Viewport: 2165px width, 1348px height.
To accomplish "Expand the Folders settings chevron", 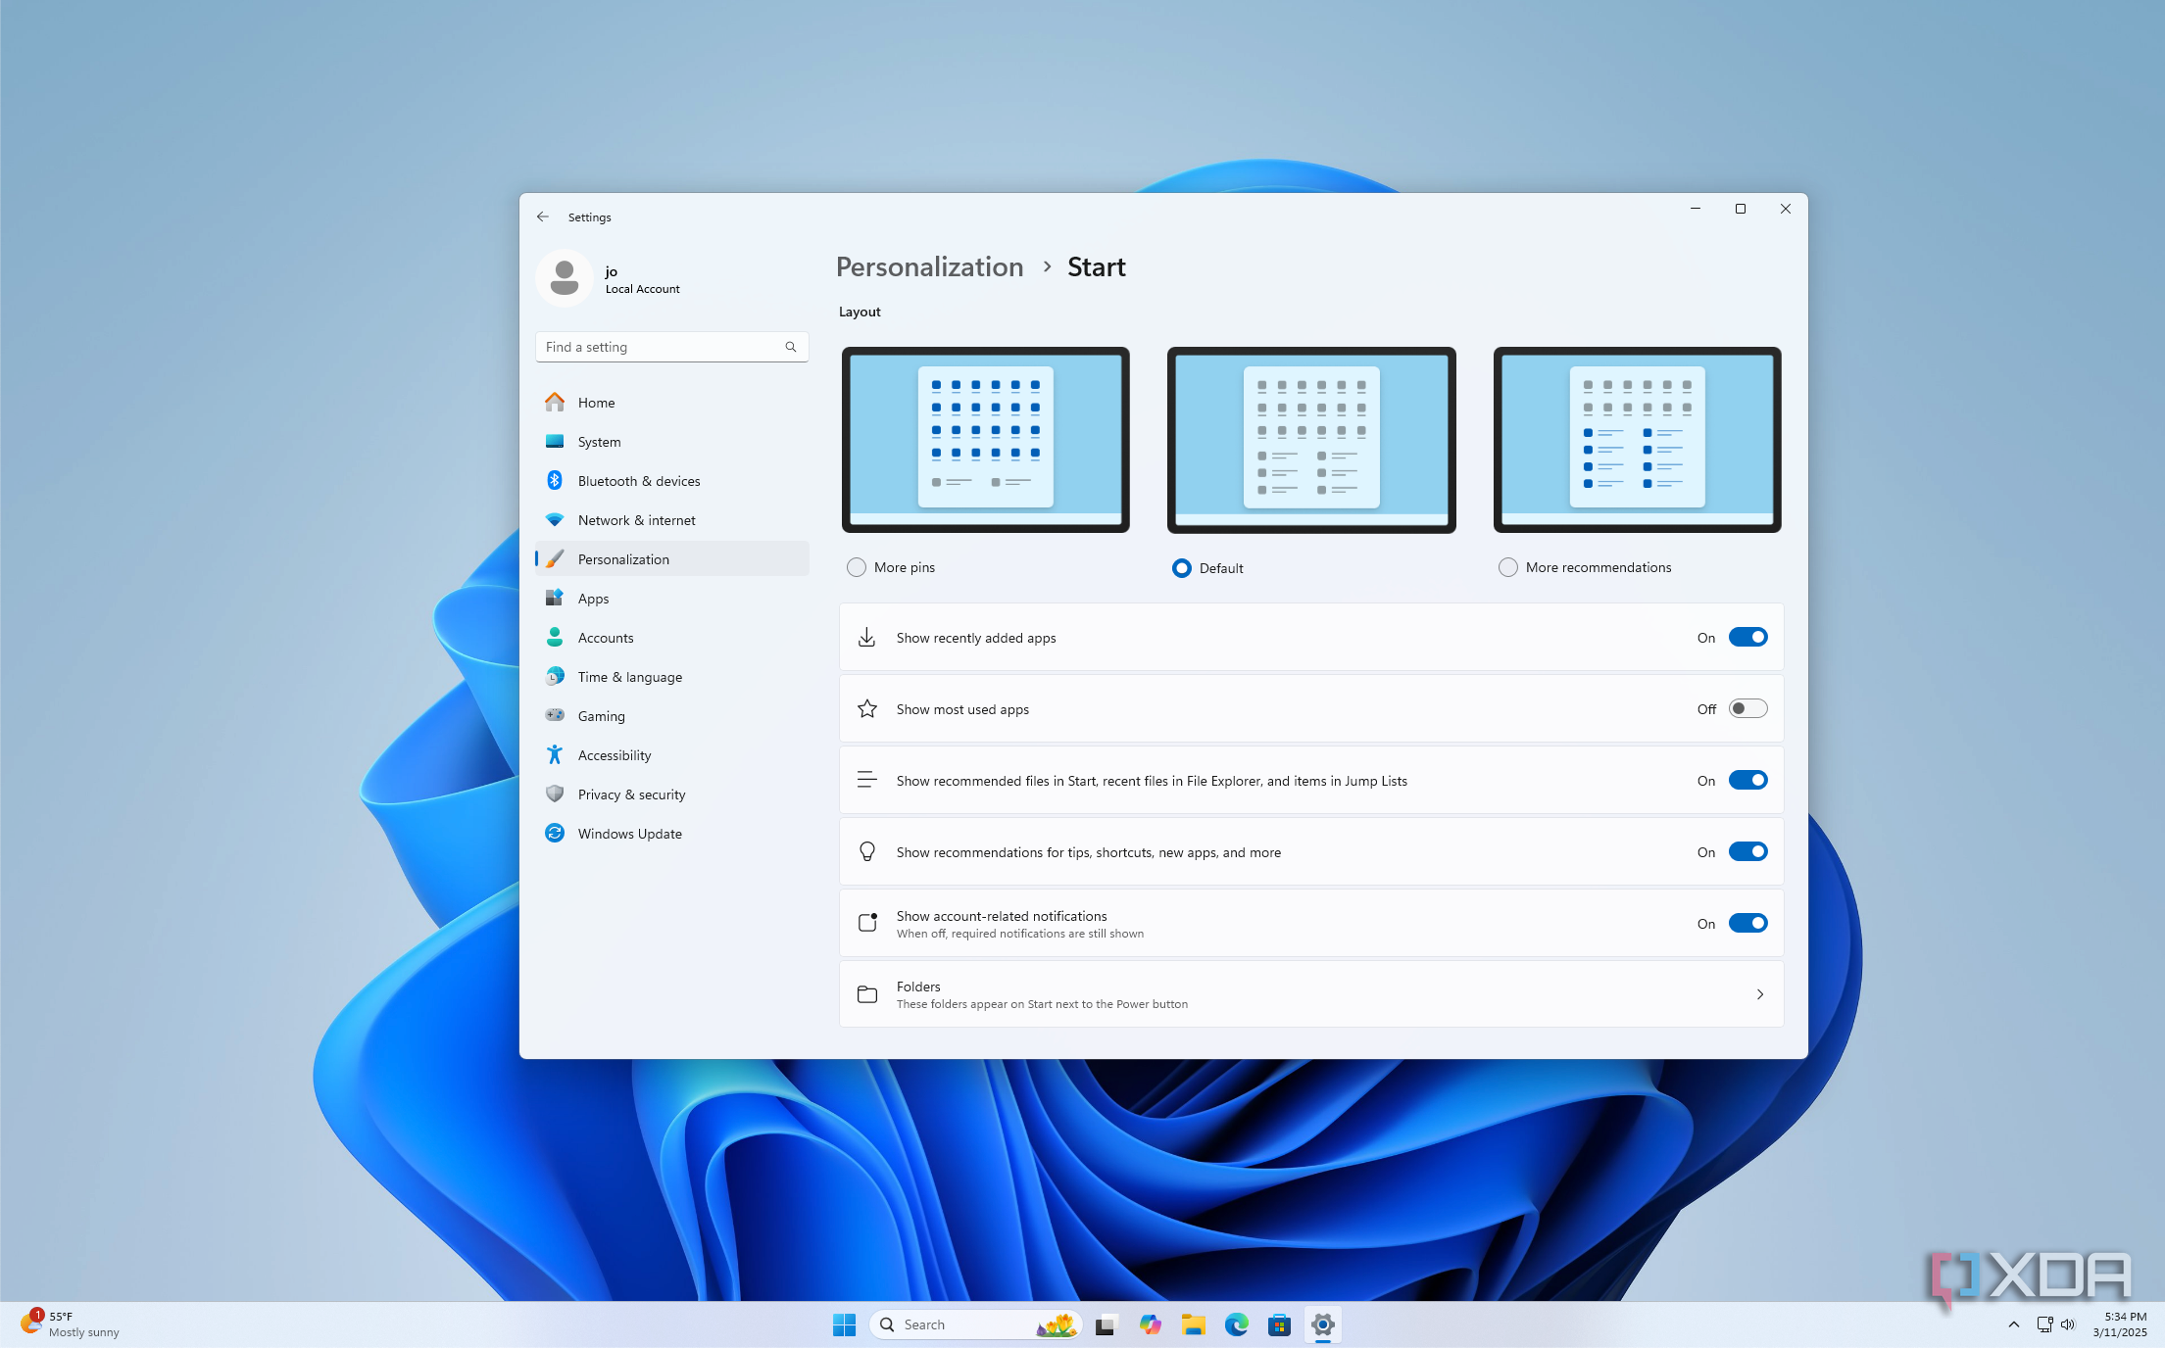I will [1760, 994].
